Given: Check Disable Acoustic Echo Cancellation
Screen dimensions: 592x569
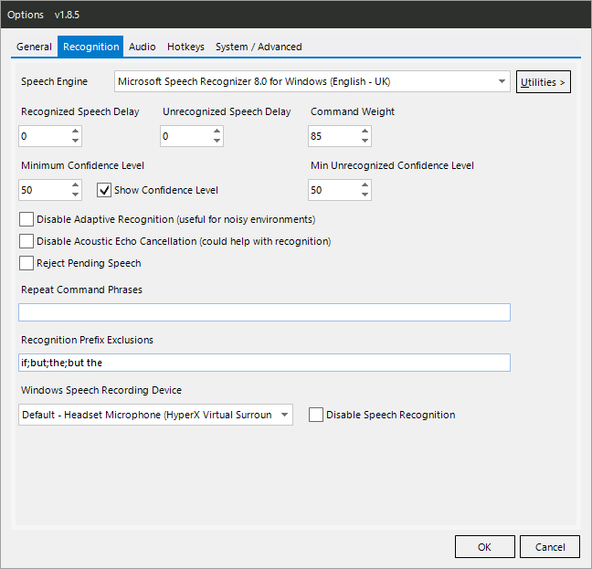Looking at the screenshot, I should pos(26,241).
